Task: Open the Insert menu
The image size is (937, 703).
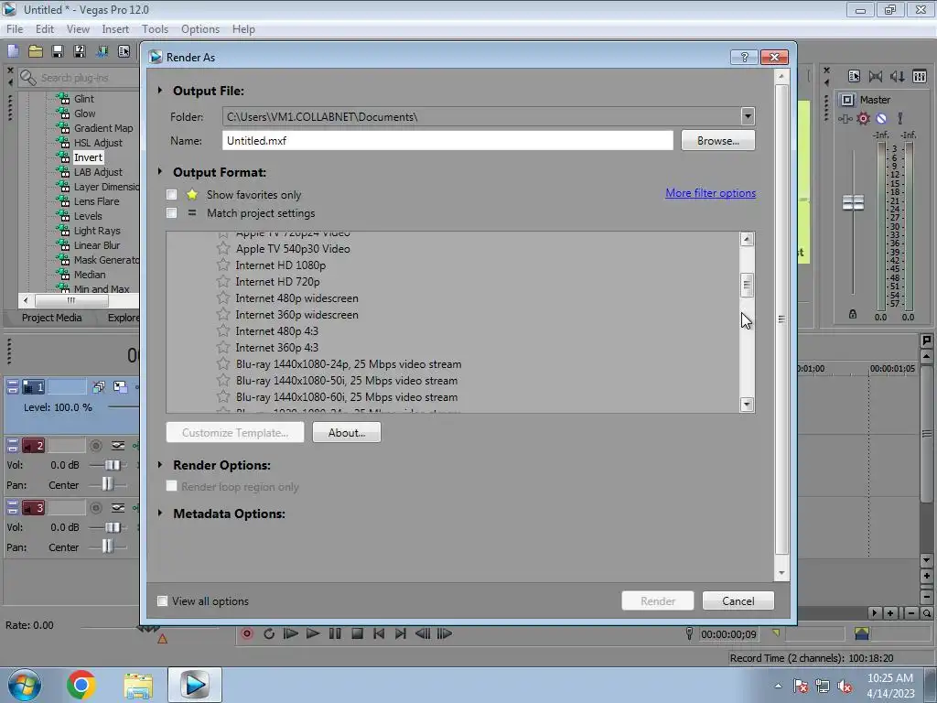Action: [115, 28]
